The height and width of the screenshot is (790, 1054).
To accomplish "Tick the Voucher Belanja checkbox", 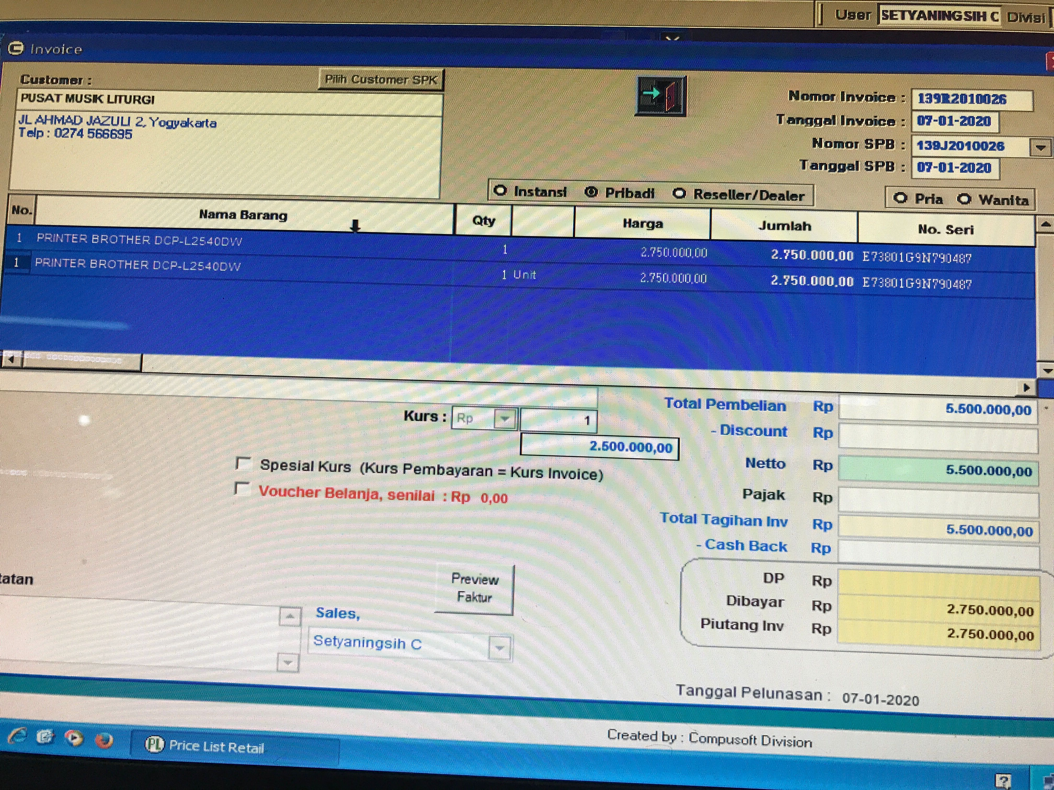I will [x=243, y=489].
